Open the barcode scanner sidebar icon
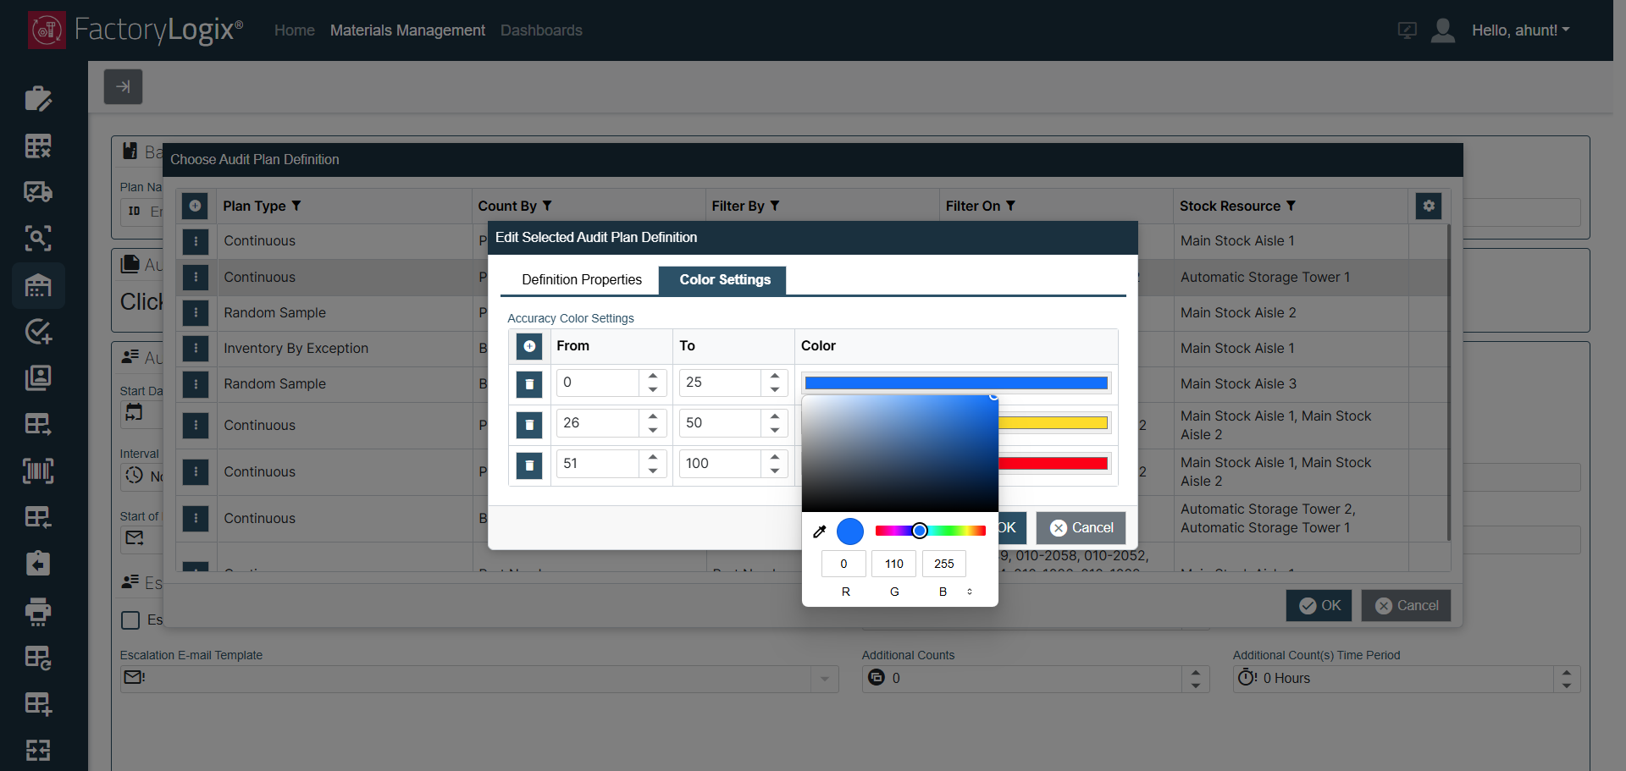1626x771 pixels. [x=38, y=471]
